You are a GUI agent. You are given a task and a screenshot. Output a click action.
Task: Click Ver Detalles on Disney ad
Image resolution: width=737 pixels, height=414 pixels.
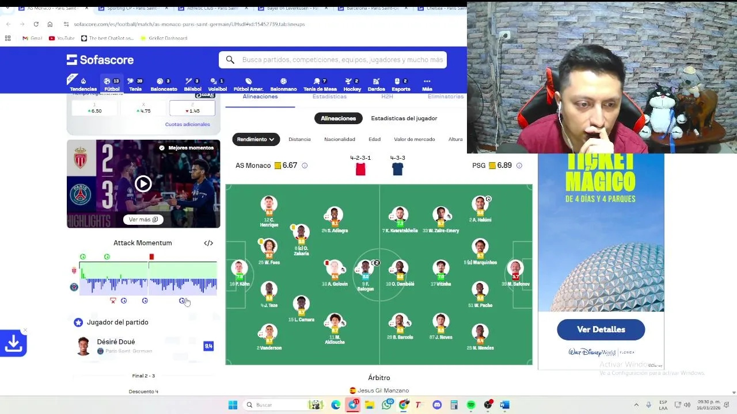[601, 329]
